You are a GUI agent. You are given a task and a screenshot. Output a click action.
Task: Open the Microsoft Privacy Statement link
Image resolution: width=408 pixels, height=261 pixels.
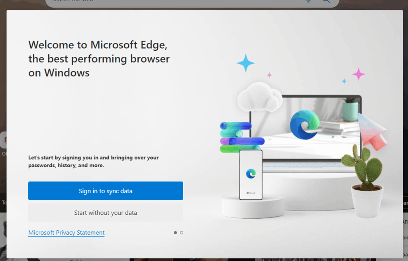[x=67, y=233]
